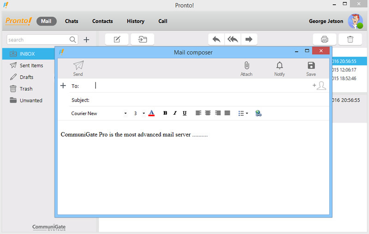Center align the text

point(208,113)
